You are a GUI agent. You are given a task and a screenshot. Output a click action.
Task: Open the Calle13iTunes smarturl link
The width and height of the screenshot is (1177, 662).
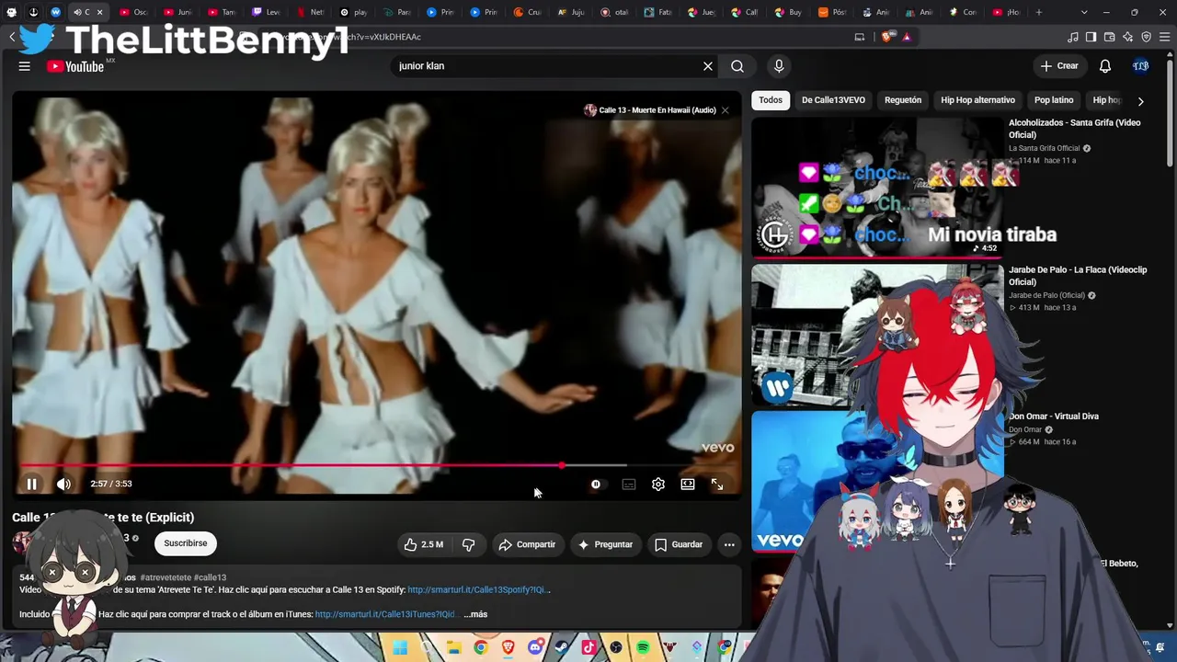[387, 614]
